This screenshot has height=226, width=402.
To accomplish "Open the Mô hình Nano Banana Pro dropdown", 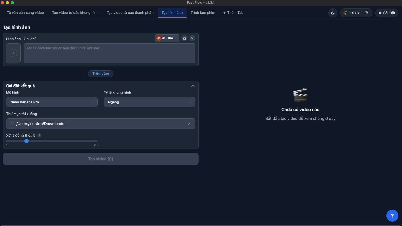I will point(52,102).
